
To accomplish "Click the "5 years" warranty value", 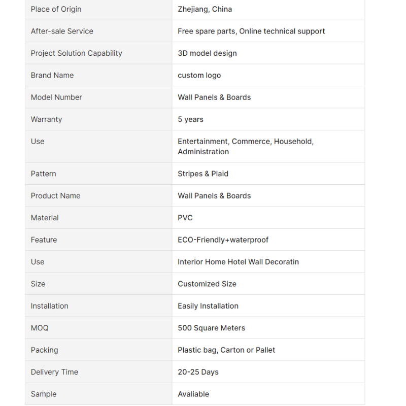I will pos(190,119).
